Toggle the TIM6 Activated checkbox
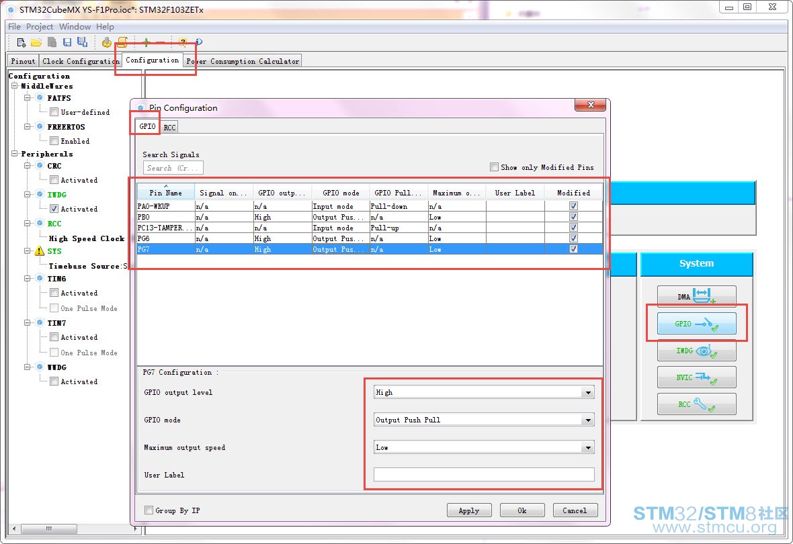This screenshot has height=544, width=793. pyautogui.click(x=54, y=292)
